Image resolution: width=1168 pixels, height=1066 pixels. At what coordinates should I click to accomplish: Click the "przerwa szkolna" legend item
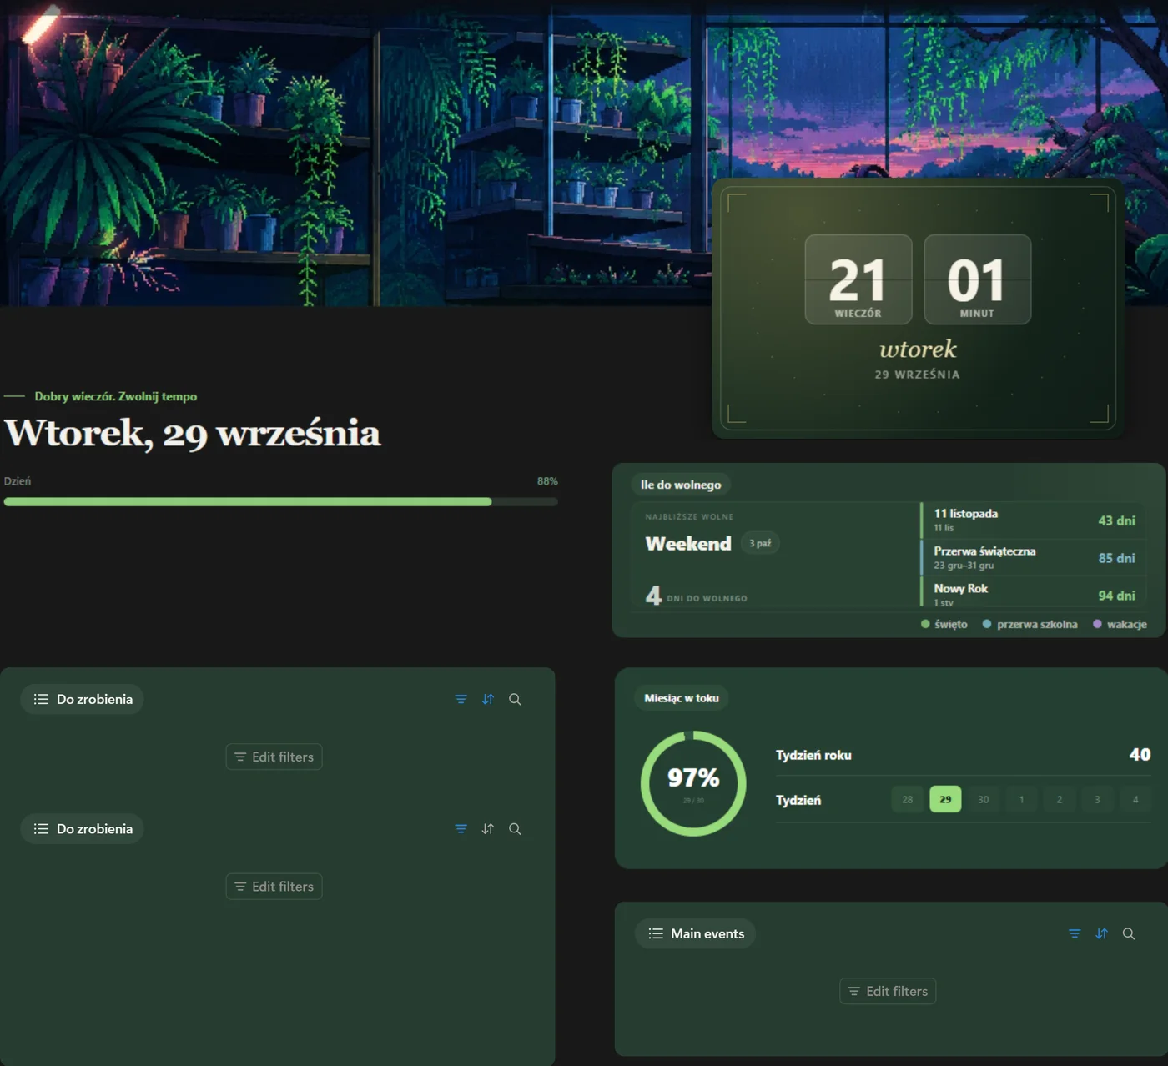click(1030, 624)
